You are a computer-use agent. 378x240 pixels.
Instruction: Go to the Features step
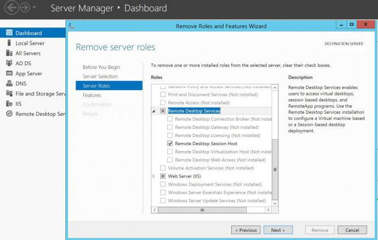pyautogui.click(x=92, y=95)
